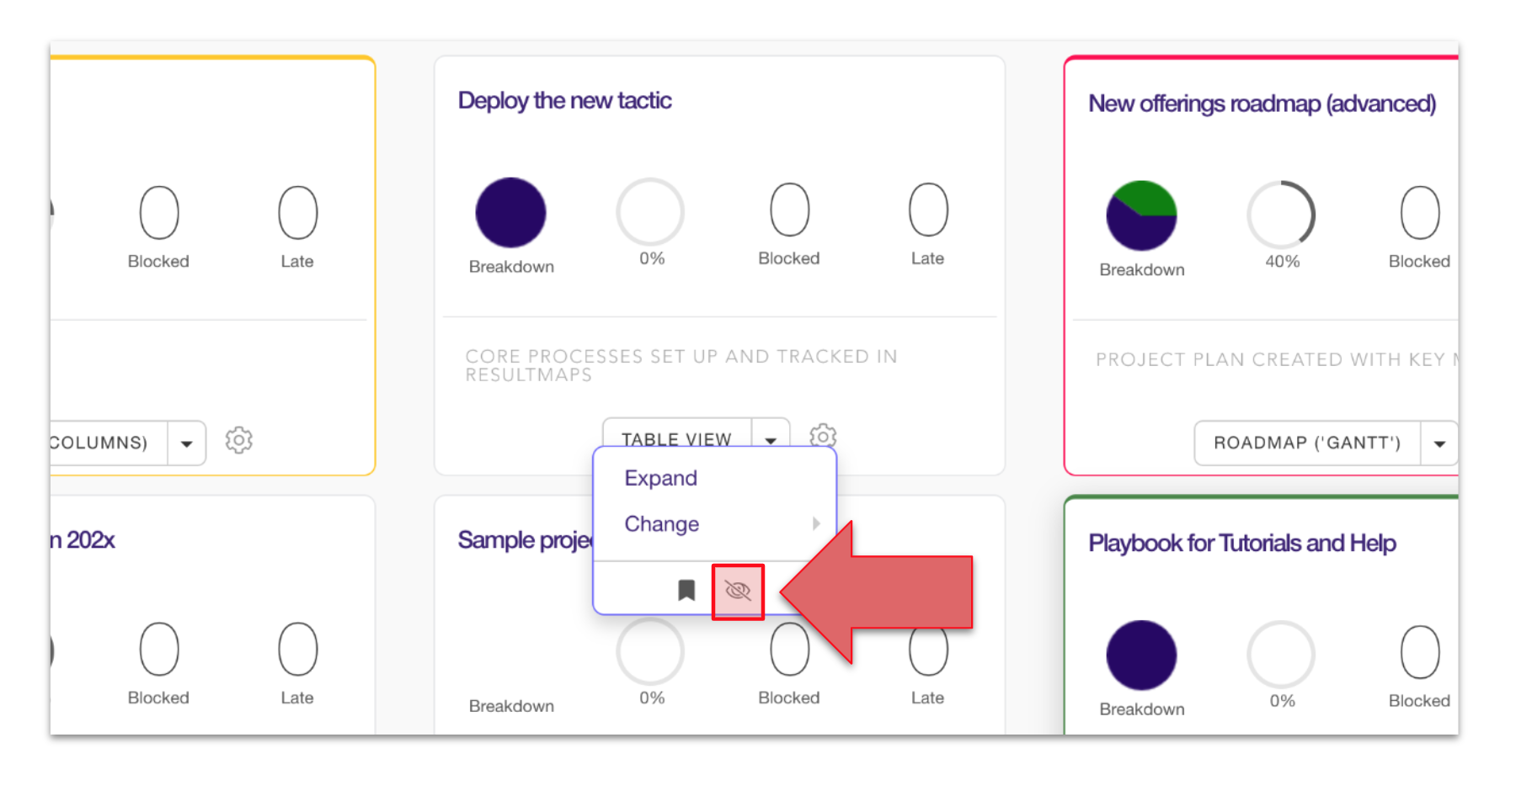Click Late counter in Deploy the new tactic
1516x796 pixels.
click(x=927, y=210)
